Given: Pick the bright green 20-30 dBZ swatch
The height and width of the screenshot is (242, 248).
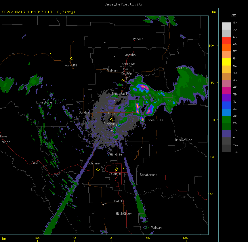Looking at the screenshot, I should (226, 120).
